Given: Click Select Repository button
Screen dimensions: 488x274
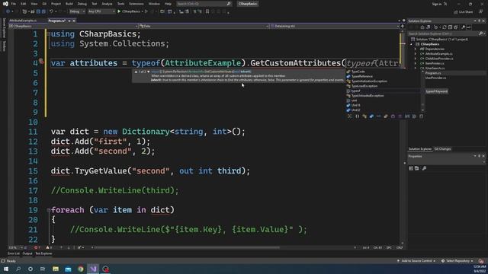Looking at the screenshot, I should coord(457,261).
